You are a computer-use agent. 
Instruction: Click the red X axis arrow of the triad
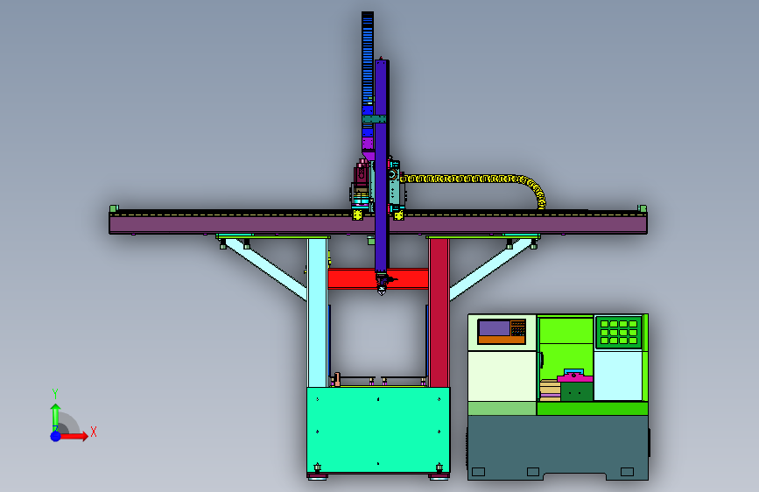[74, 436]
